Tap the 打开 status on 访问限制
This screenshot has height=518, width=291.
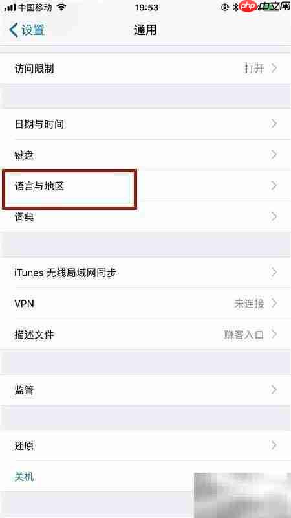254,69
